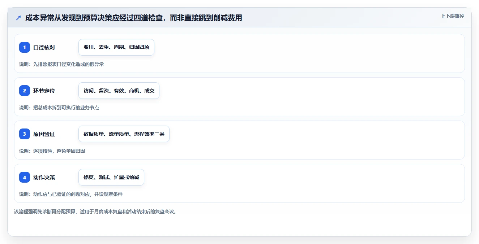Select the 数据质量、流量质量、流程效率三类 chip
The width and height of the screenshot is (479, 244).
point(124,134)
